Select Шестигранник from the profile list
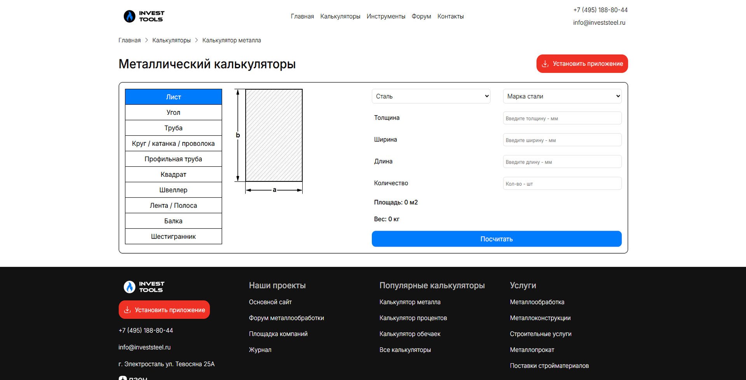The width and height of the screenshot is (746, 380). point(173,237)
